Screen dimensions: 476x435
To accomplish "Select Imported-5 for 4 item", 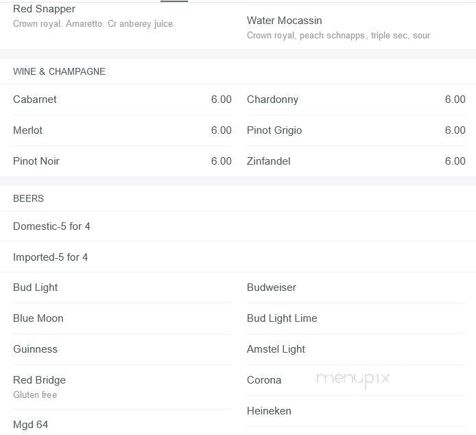I will pyautogui.click(x=50, y=257).
